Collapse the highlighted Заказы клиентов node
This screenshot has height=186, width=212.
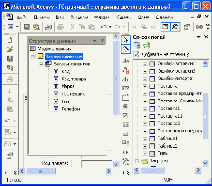click(x=33, y=57)
